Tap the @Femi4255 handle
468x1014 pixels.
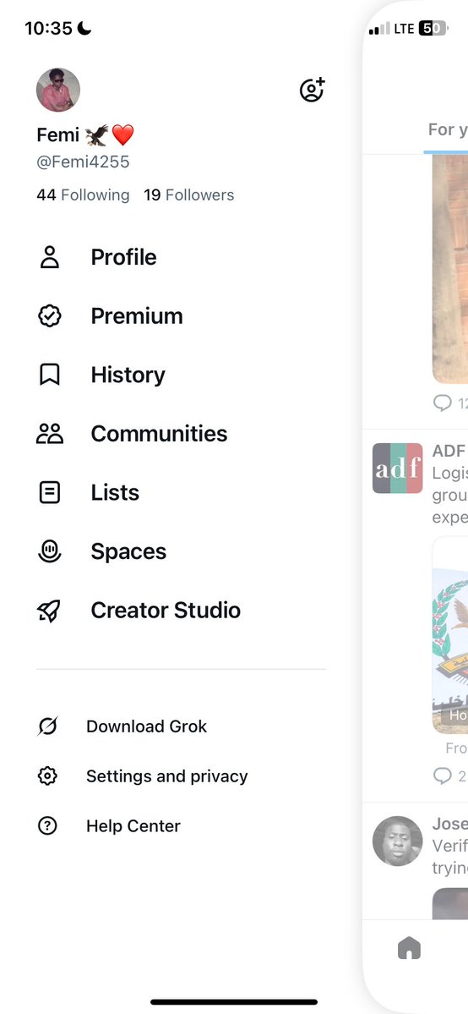click(x=83, y=162)
